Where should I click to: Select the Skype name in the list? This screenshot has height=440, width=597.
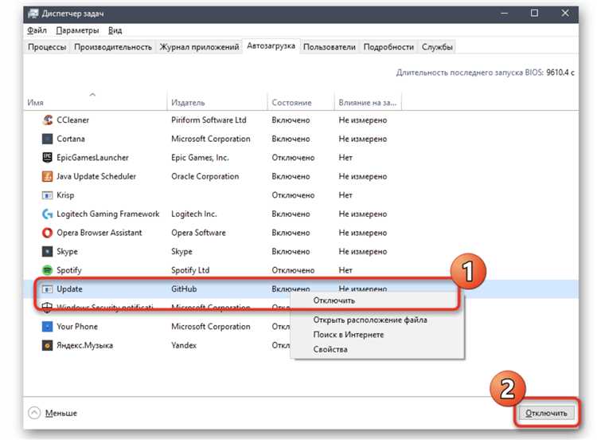(x=67, y=252)
